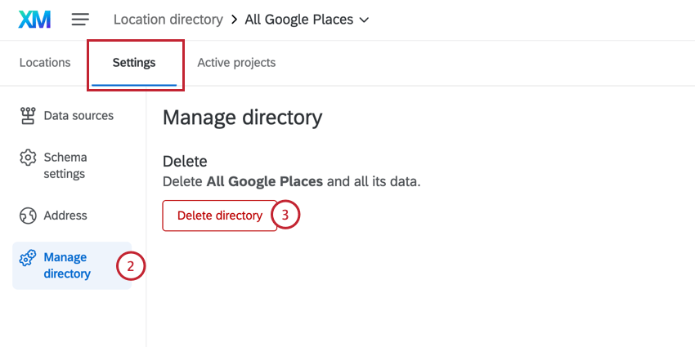
Task: Expand the All Google Places dropdown
Action: 307,19
